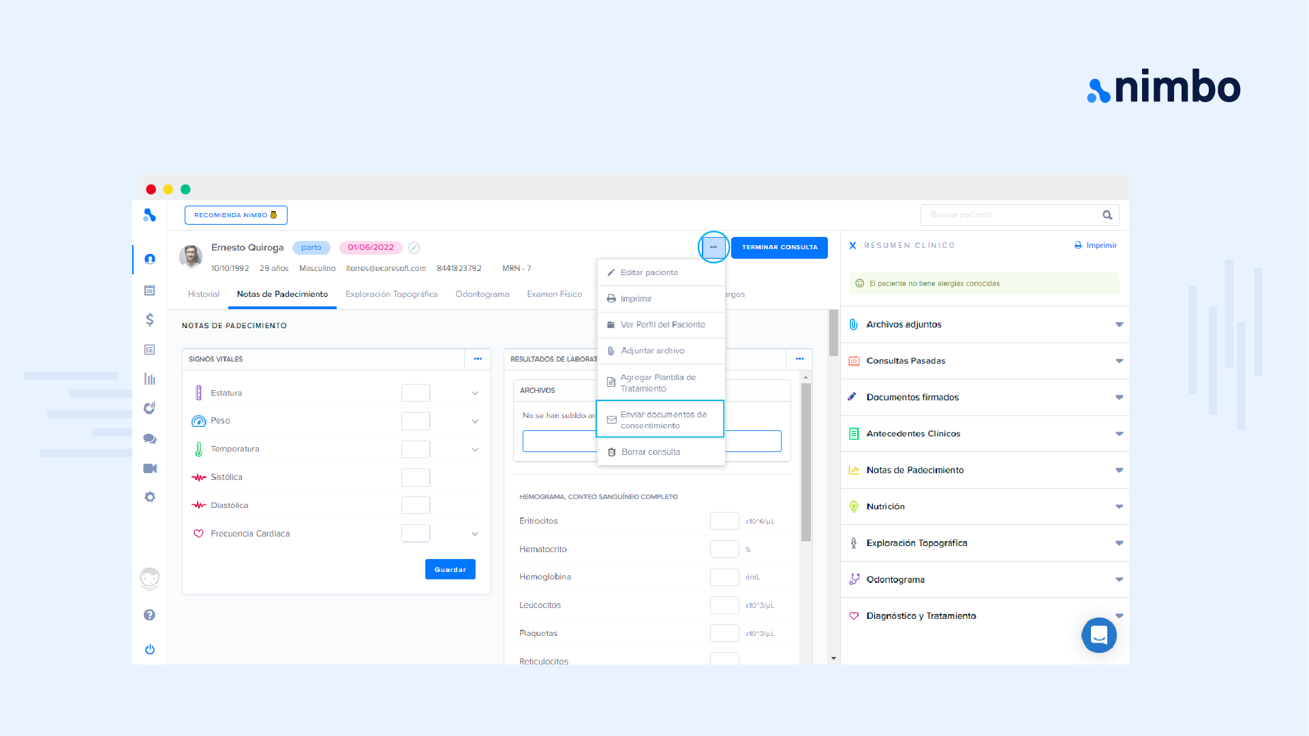Click the chat messages sidebar icon
The image size is (1309, 736).
click(x=150, y=439)
